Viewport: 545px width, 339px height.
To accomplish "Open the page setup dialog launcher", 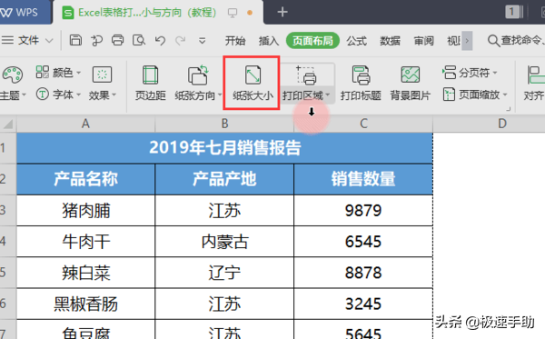I will tap(508, 109).
